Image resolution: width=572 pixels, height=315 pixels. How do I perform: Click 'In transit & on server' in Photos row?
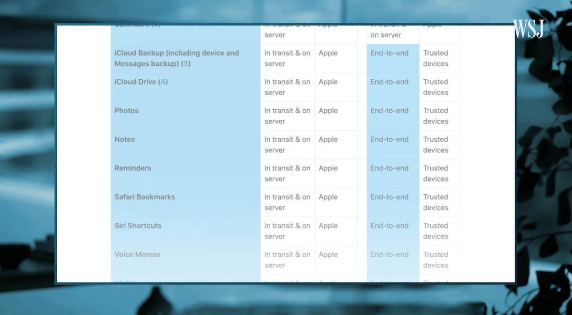tap(287, 115)
